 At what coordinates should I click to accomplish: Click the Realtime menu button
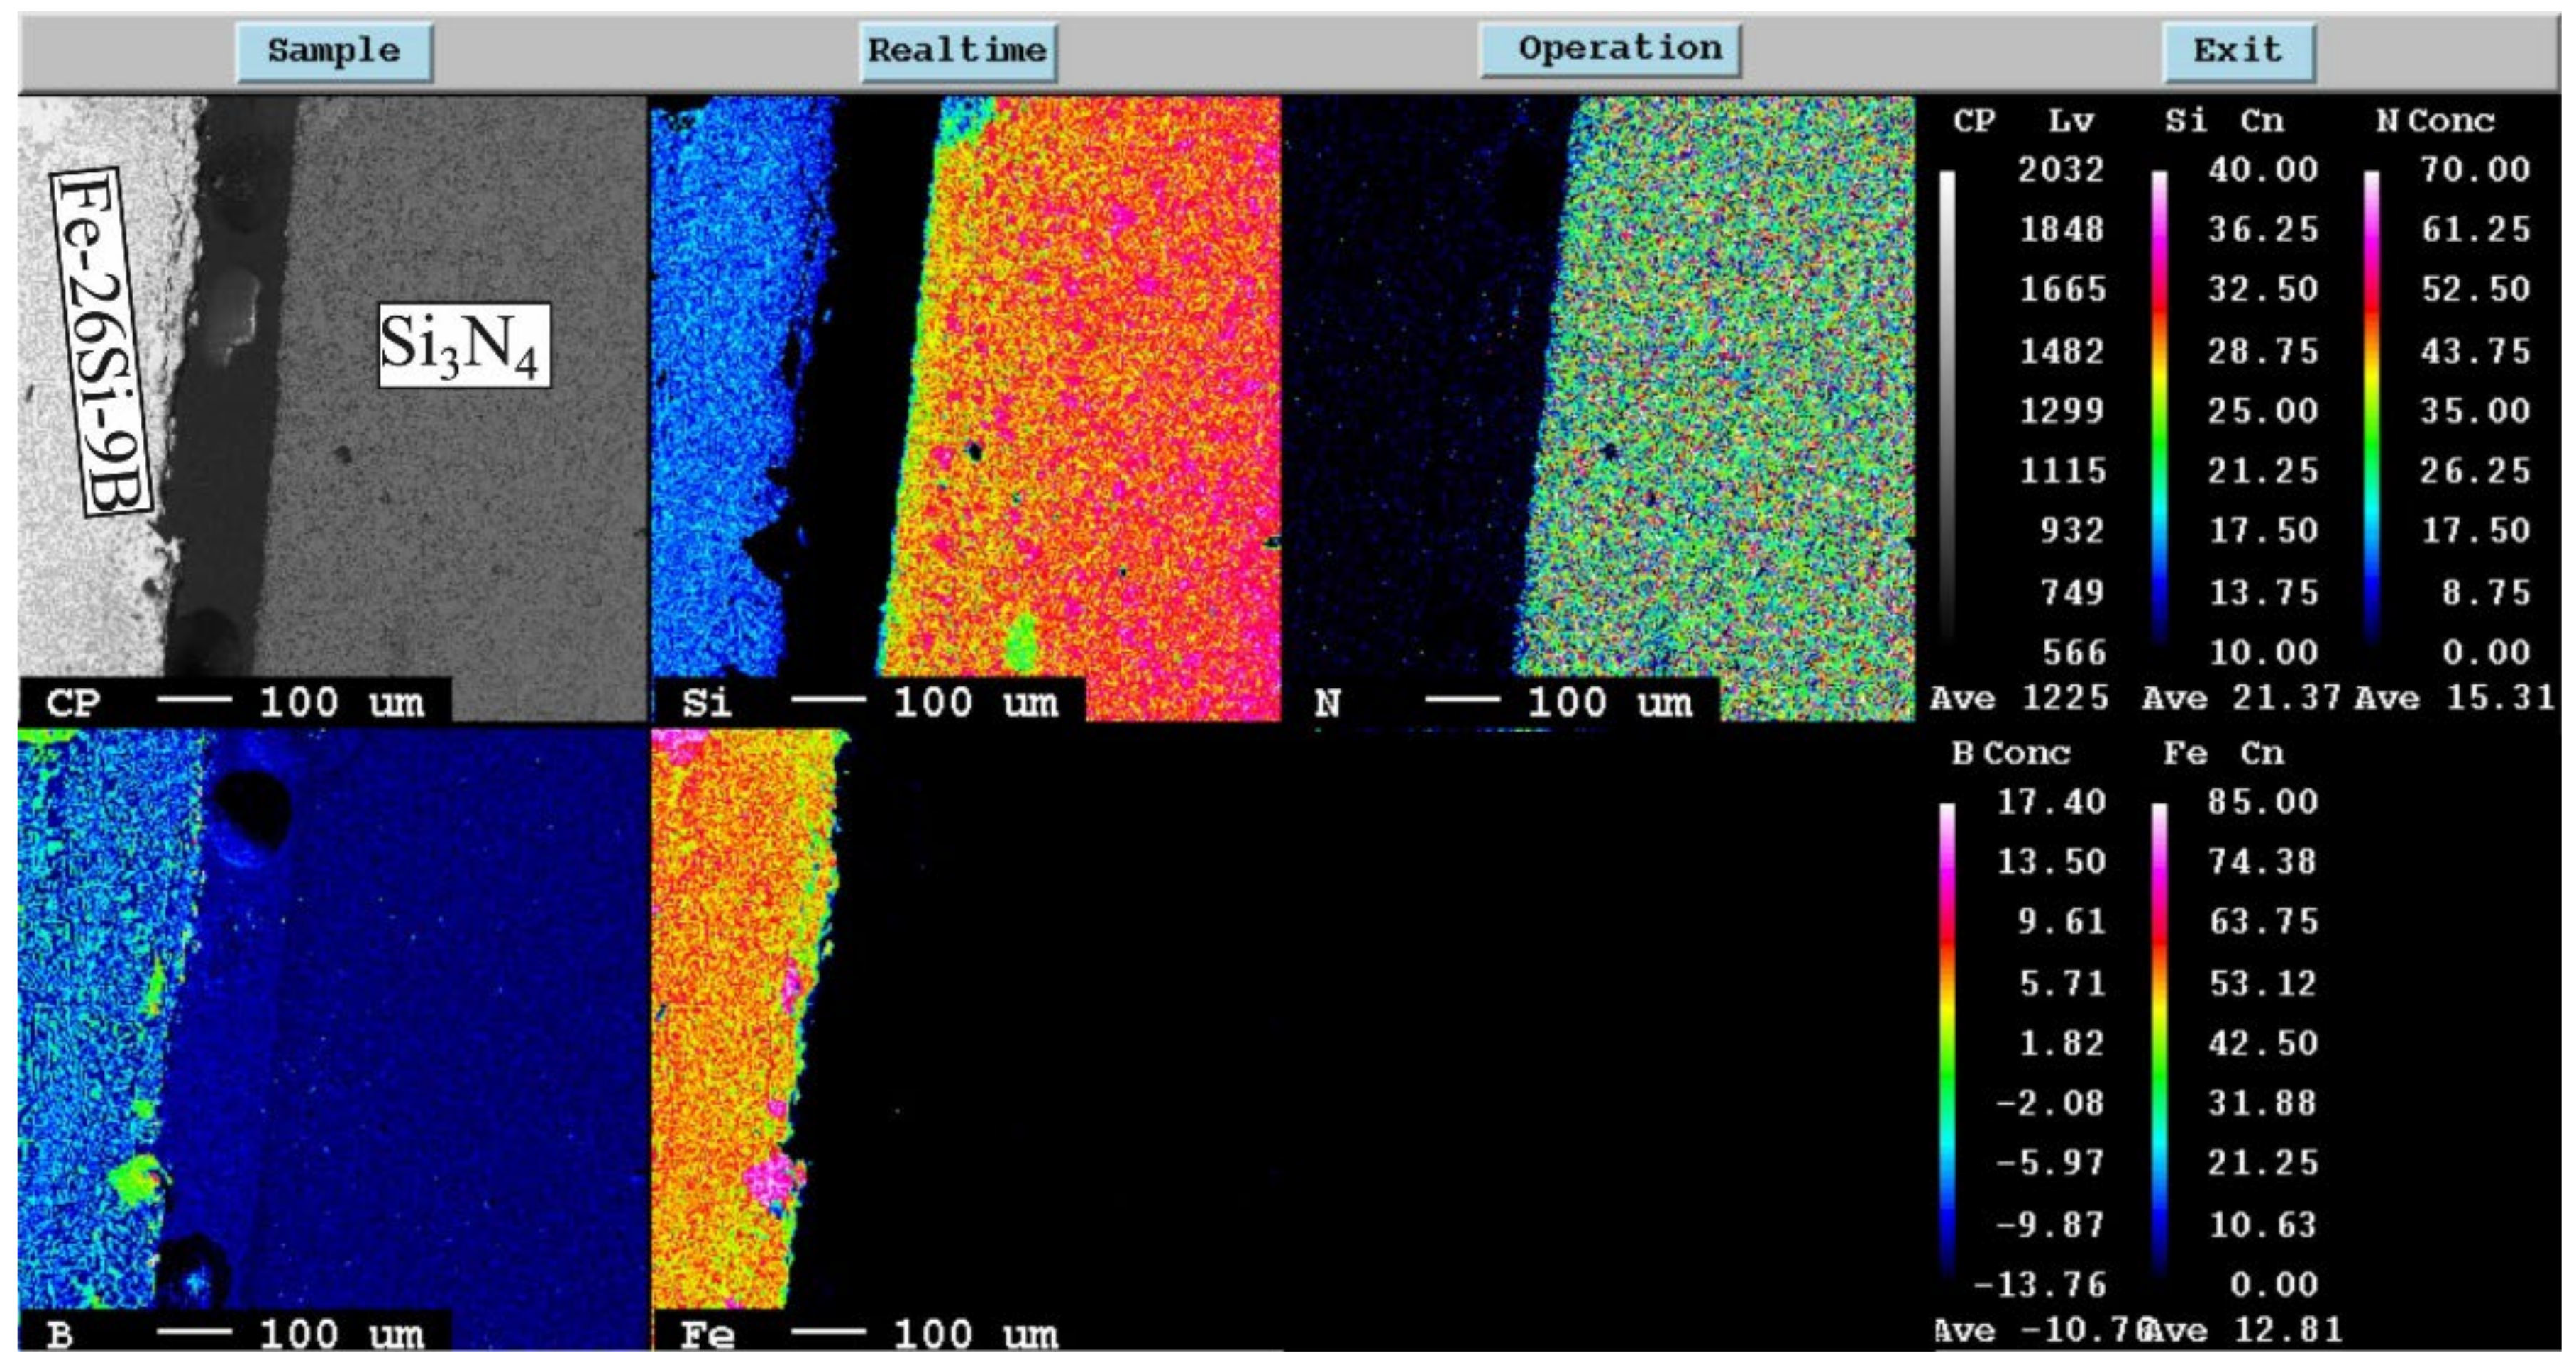pyautogui.click(x=957, y=52)
